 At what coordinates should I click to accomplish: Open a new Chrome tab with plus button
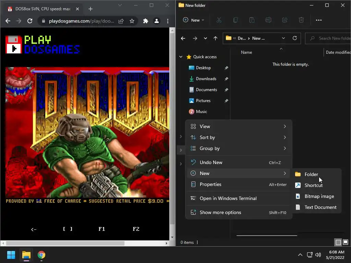[x=90, y=9]
